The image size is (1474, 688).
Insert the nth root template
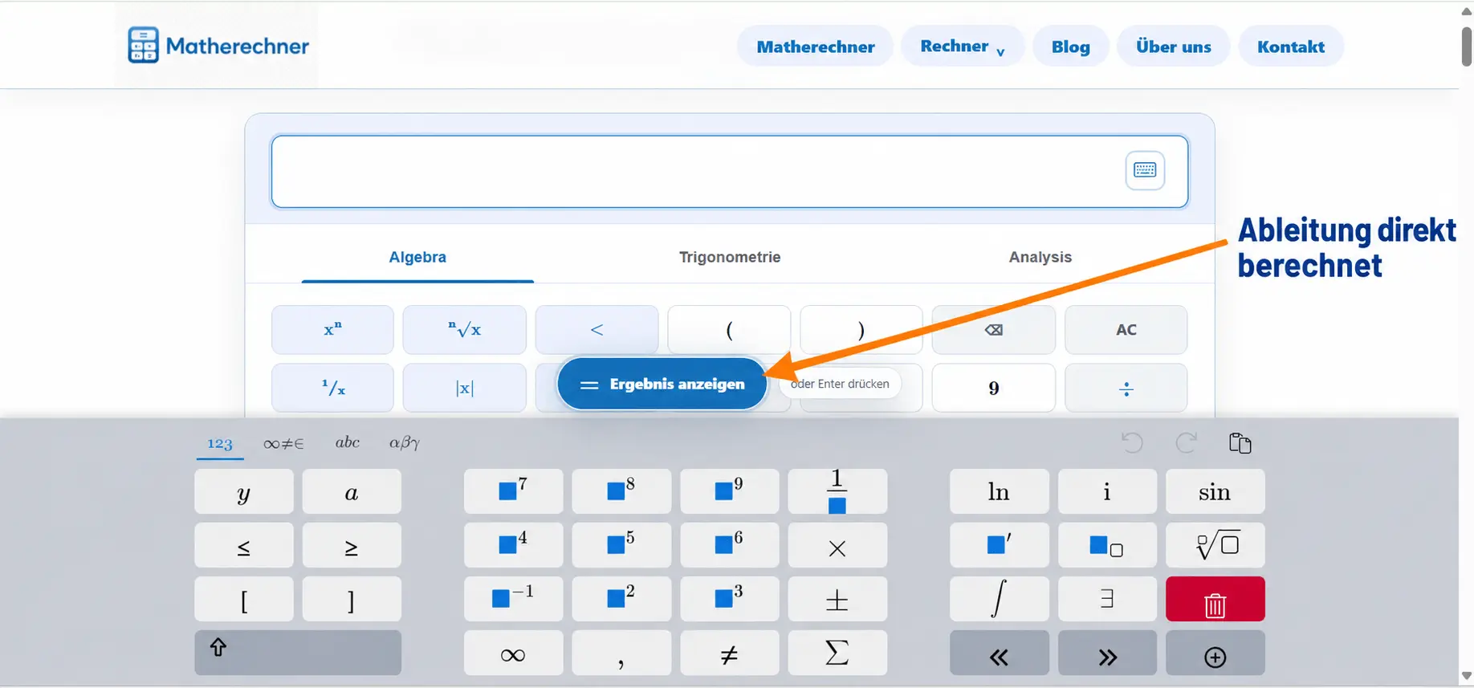tap(1215, 545)
